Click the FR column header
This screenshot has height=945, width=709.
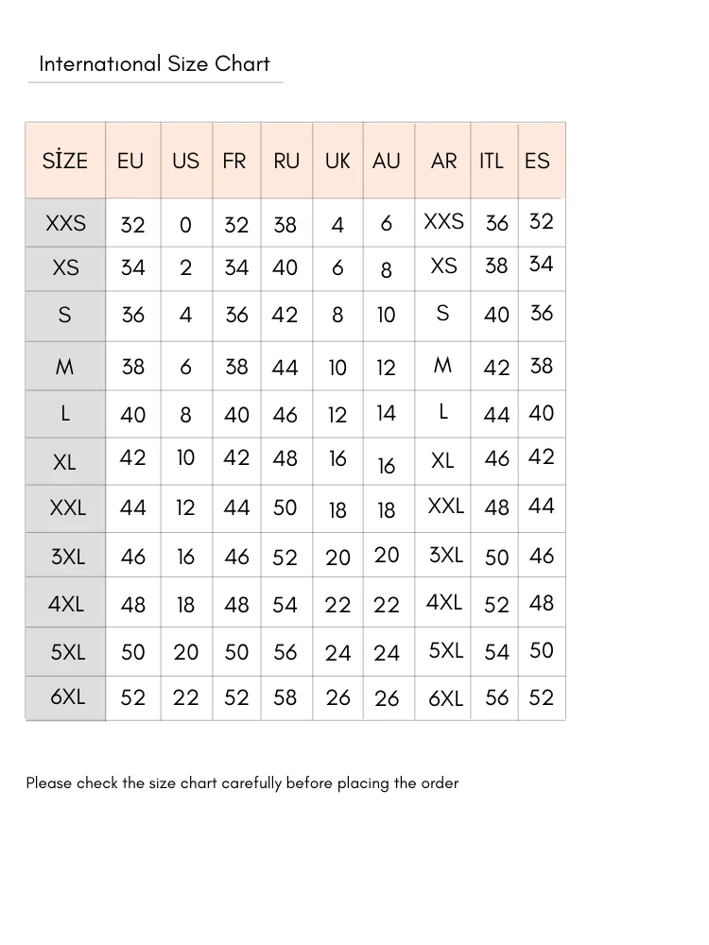[234, 161]
